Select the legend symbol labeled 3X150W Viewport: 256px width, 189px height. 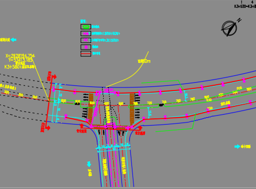[86, 40]
